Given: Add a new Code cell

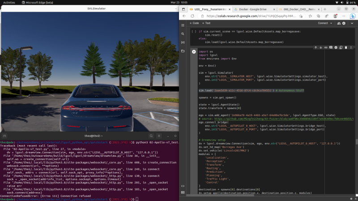Looking at the screenshot, I should [195, 23].
